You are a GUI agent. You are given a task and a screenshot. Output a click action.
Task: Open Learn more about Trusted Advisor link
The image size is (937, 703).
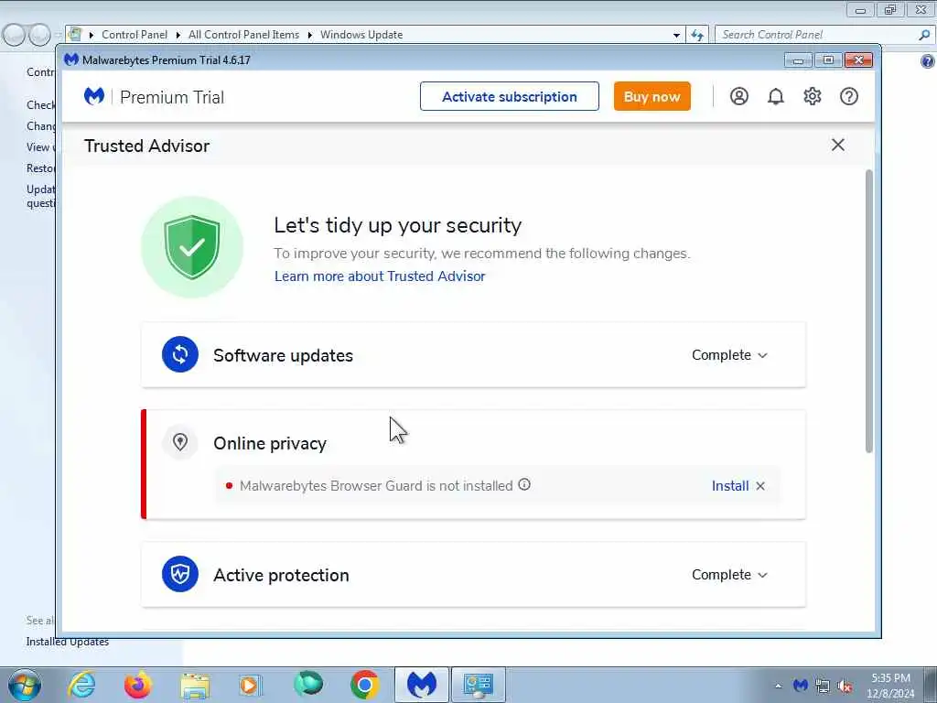pyautogui.click(x=380, y=276)
